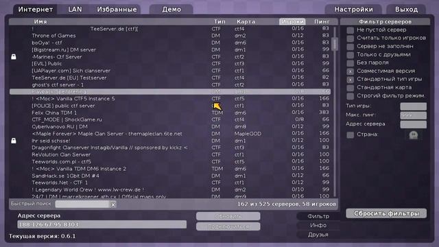This screenshot has width=439, height=247.
Task: Select the 'TeeServer.de [ctf]' top row
Action: point(170,29)
